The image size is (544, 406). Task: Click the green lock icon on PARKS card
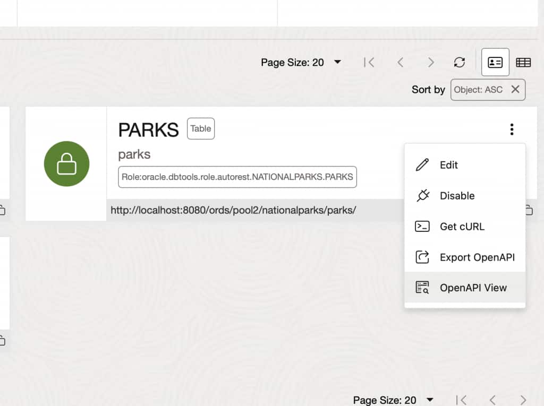[x=66, y=164]
